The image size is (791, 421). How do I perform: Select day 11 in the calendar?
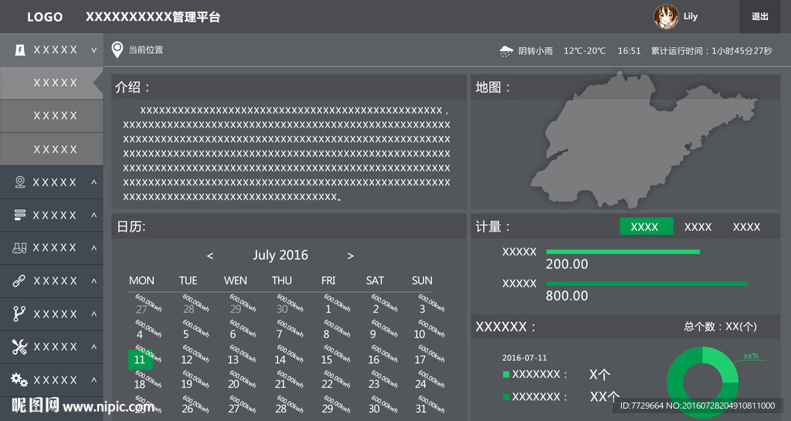(140, 359)
